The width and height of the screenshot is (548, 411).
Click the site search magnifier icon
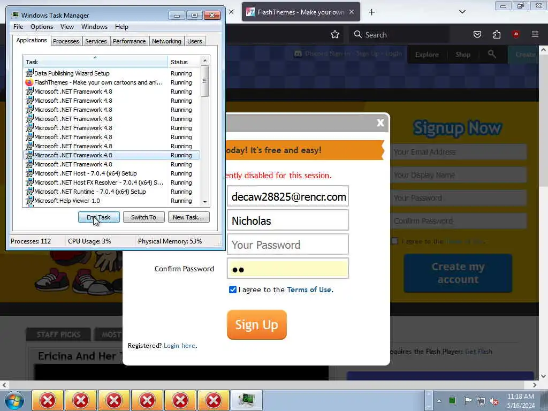pyautogui.click(x=492, y=54)
